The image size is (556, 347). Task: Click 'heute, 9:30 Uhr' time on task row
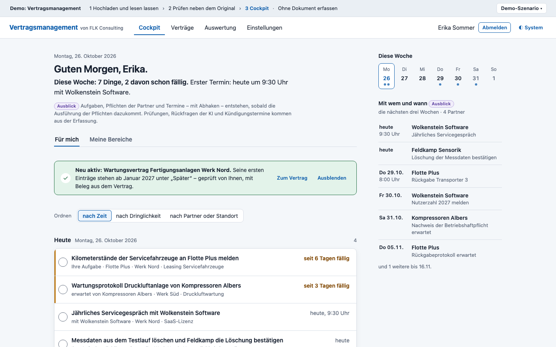point(330,313)
